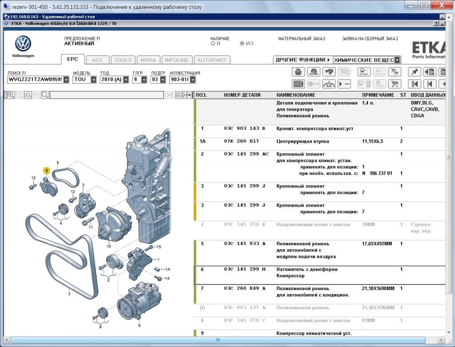Open the ПОИСК FI VIN dropdown arrow
The height and width of the screenshot is (347, 455).
(x=66, y=80)
